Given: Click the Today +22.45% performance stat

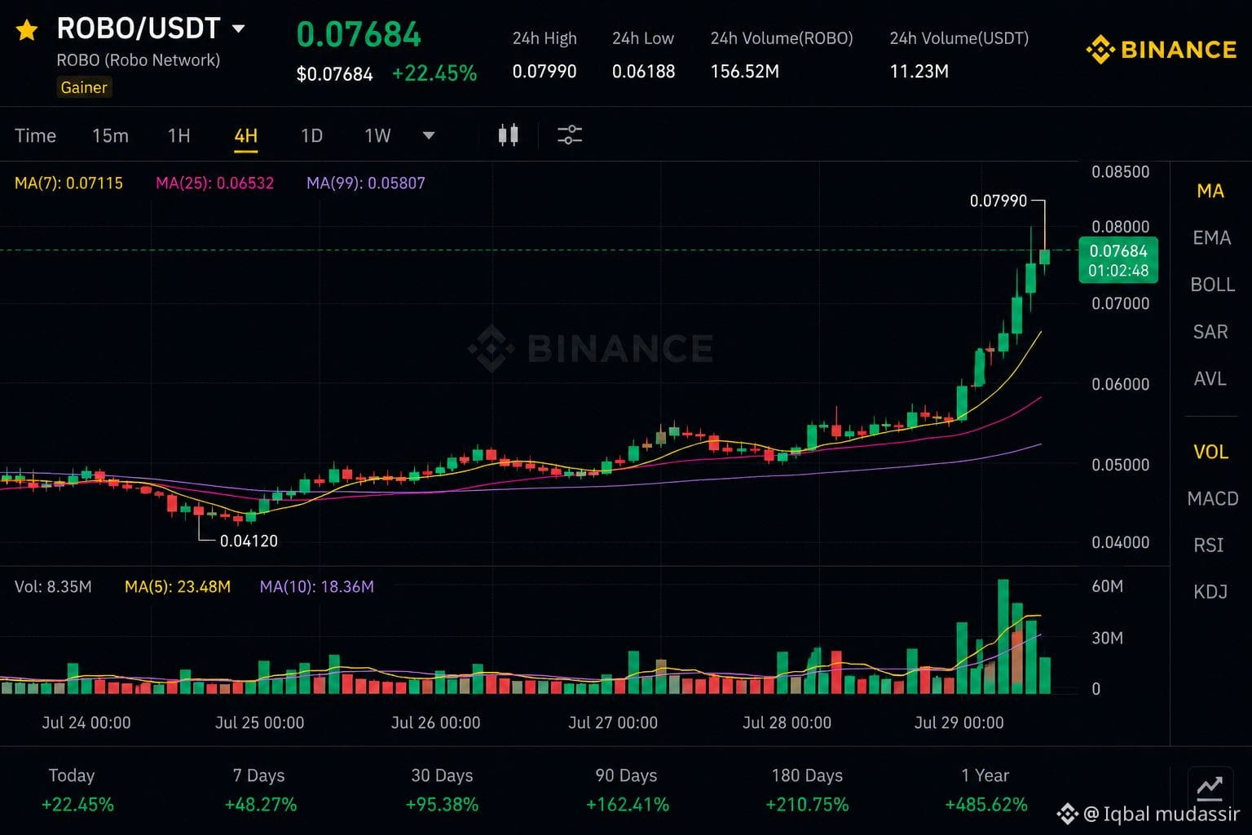Looking at the screenshot, I should 77,790.
